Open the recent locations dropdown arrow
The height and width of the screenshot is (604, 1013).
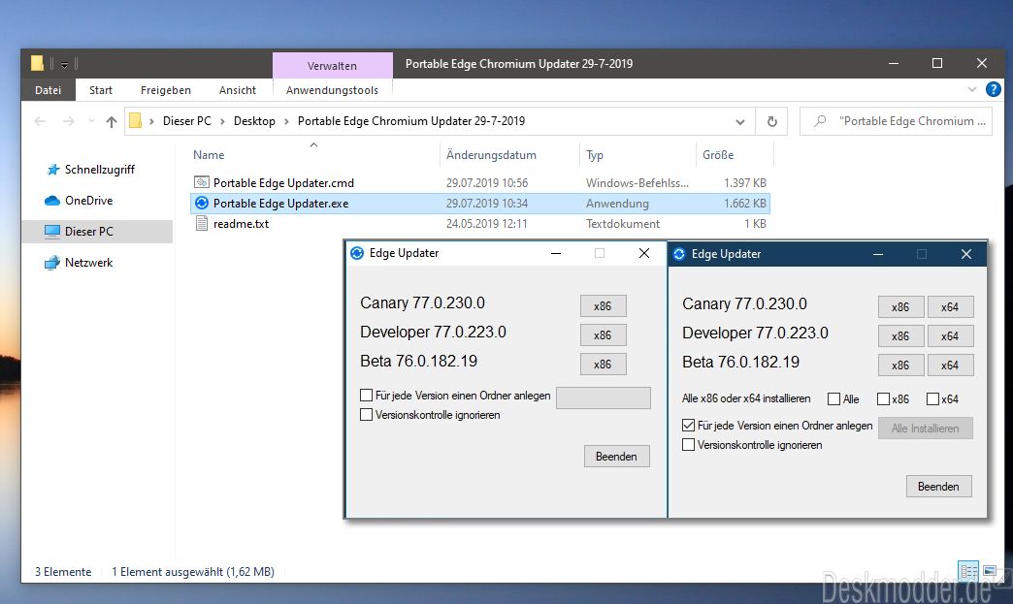pos(91,121)
